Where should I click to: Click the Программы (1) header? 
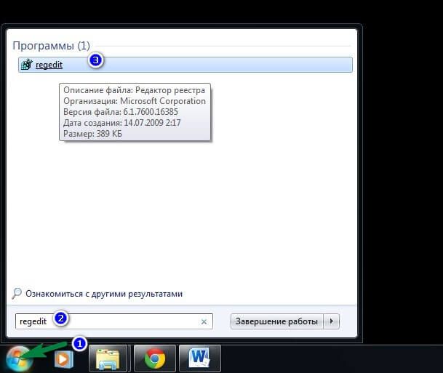pos(51,46)
